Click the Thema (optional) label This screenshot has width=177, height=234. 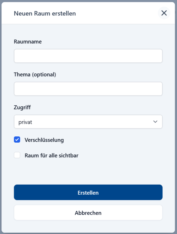[x=35, y=75]
